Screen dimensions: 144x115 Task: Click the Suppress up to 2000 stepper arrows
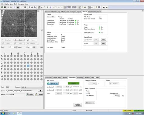pyautogui.click(x=119, y=96)
